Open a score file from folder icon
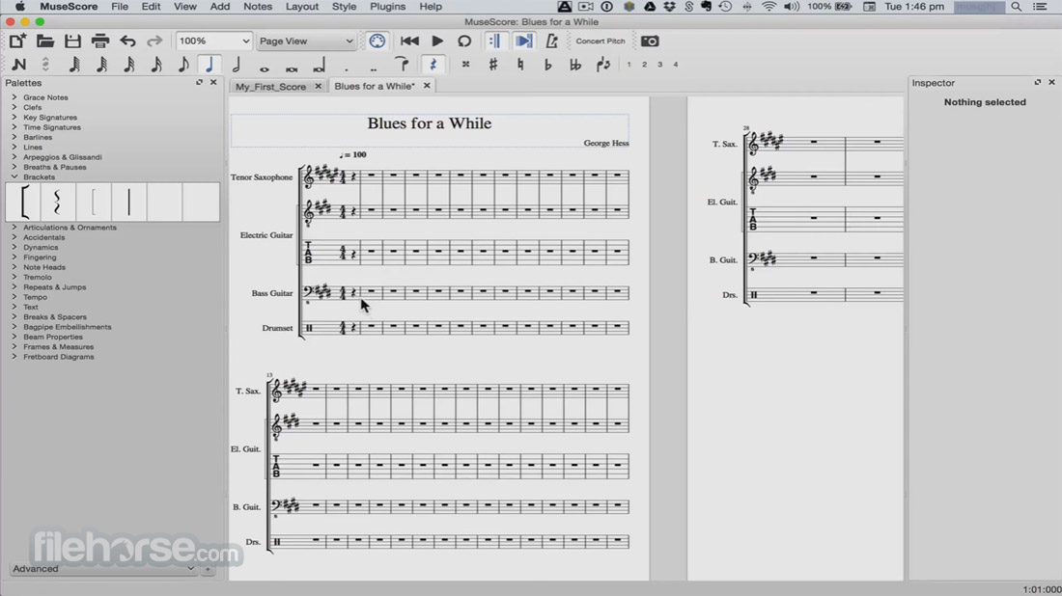The height and width of the screenshot is (596, 1062). pos(45,41)
